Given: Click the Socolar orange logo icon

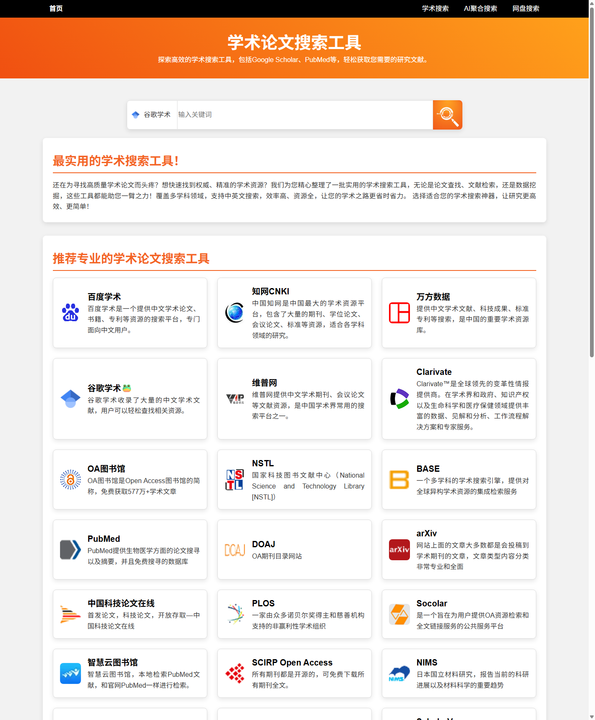Looking at the screenshot, I should point(399,614).
